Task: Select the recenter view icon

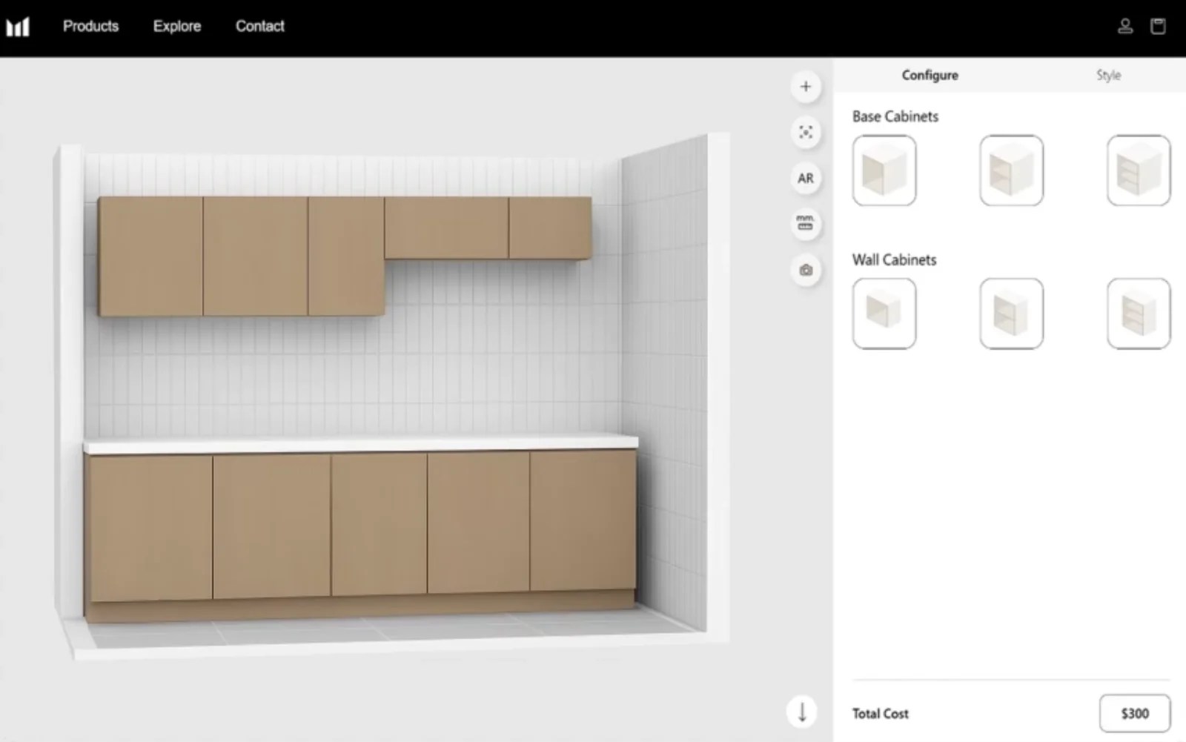Action: click(x=806, y=132)
